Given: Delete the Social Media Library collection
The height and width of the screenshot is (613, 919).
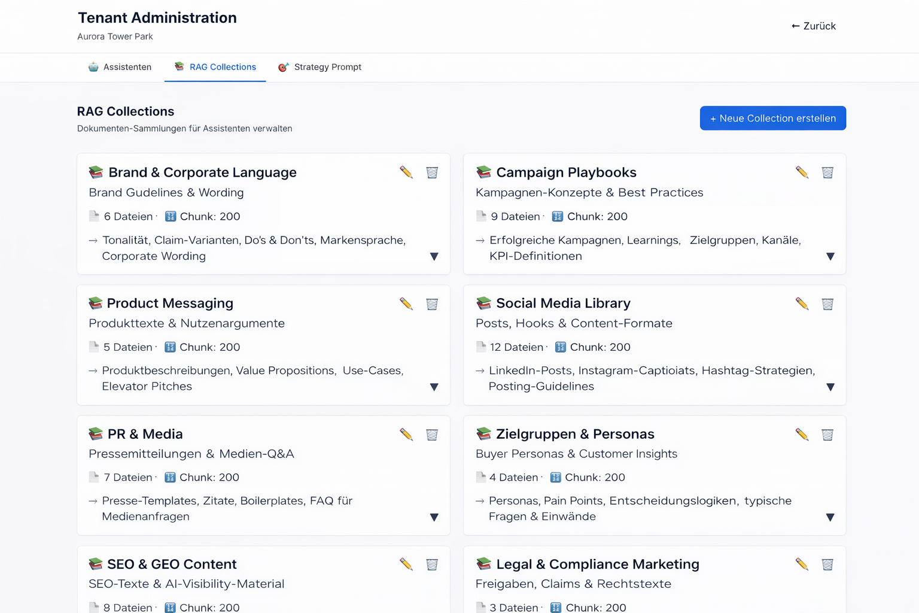Looking at the screenshot, I should [x=827, y=304].
